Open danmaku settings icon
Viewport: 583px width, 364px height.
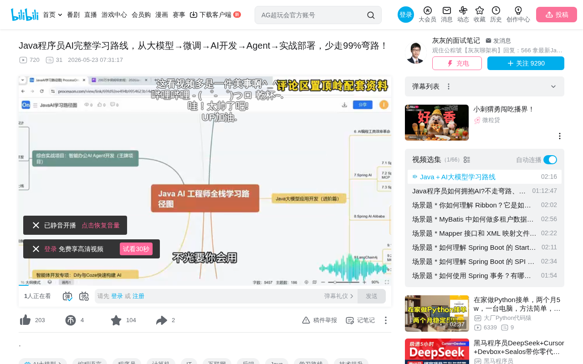(84, 296)
